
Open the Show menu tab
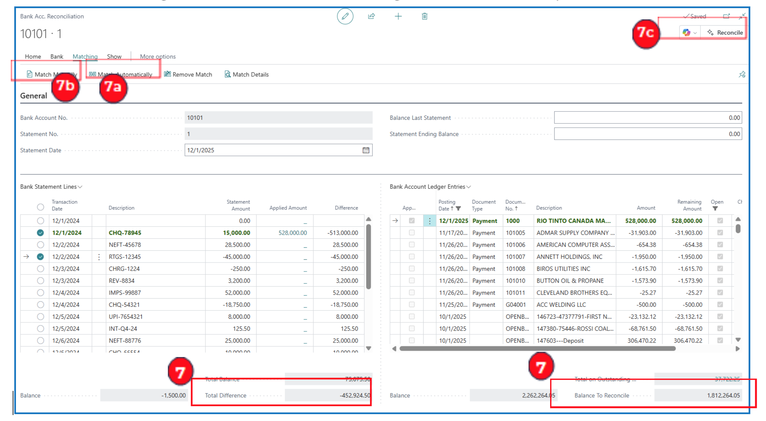(x=114, y=57)
